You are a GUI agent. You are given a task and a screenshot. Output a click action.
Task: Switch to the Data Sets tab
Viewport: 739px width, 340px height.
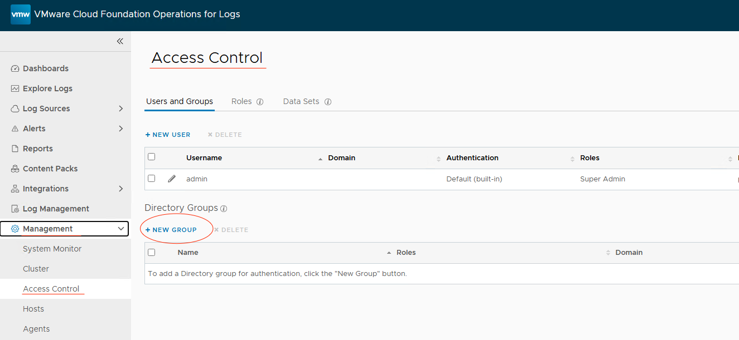[x=301, y=101]
